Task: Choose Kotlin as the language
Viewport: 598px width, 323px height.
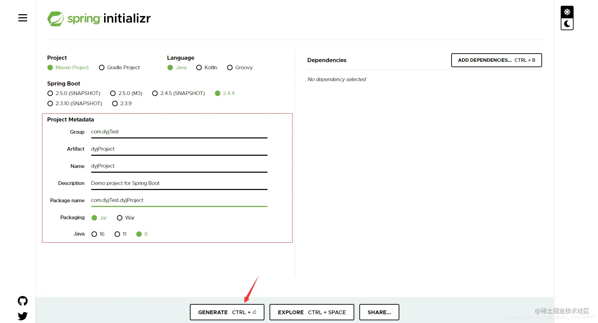Action: click(x=207, y=68)
